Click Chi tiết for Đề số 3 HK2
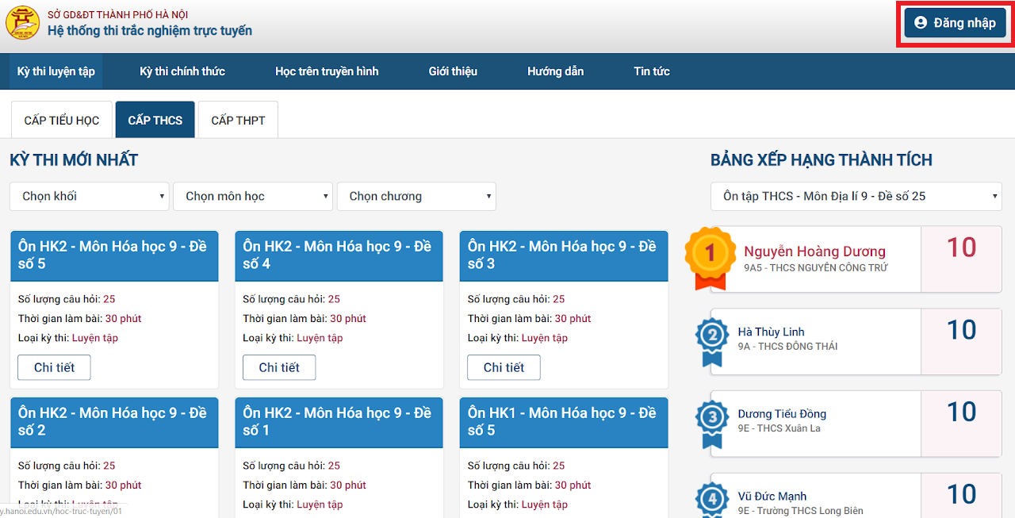The height and width of the screenshot is (518, 1015). tap(504, 367)
